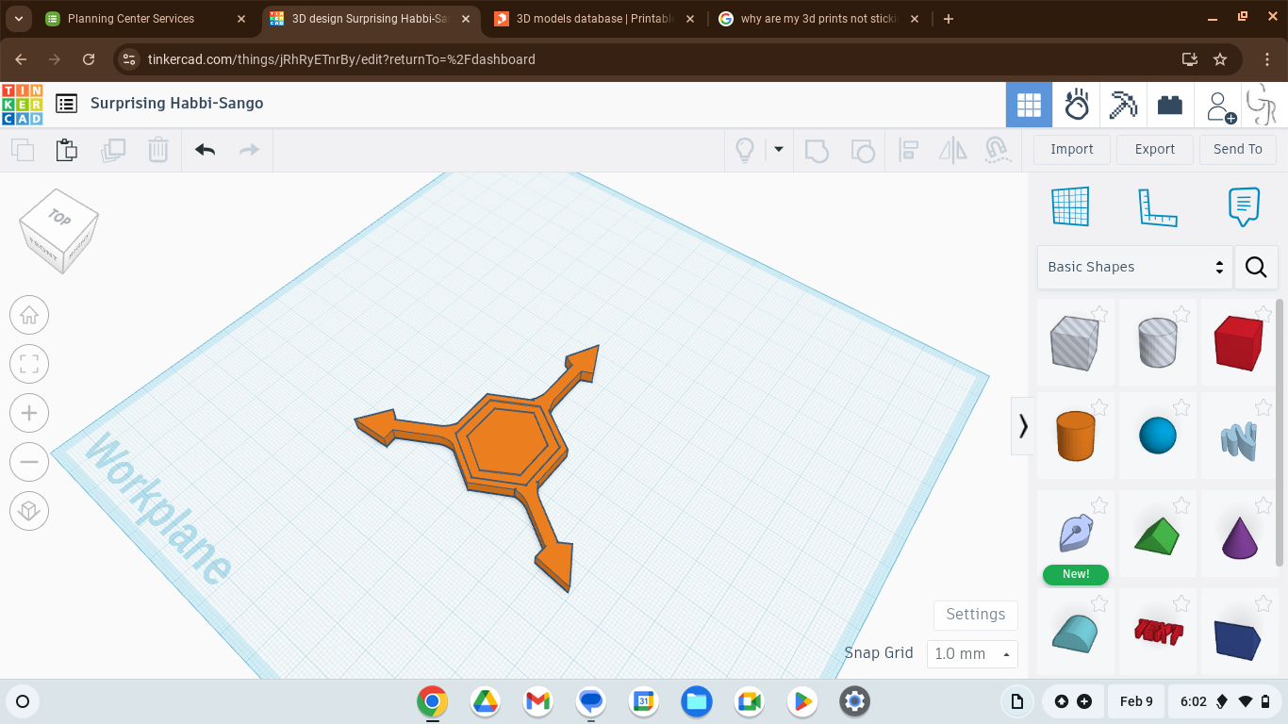This screenshot has width=1288, height=724.
Task: Click the Send To button
Action: pyautogui.click(x=1238, y=149)
